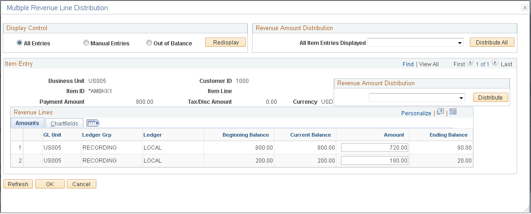The height and width of the screenshot is (214, 531).
Task: Click the Redisplay button
Action: (x=226, y=42)
